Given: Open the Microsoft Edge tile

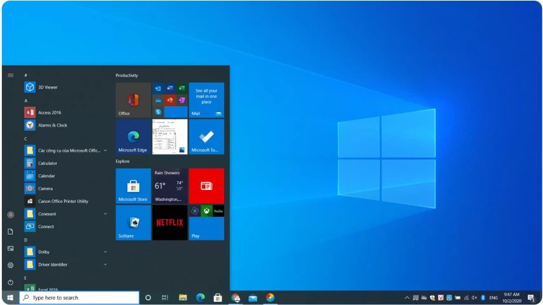Looking at the screenshot, I should pyautogui.click(x=133, y=137).
